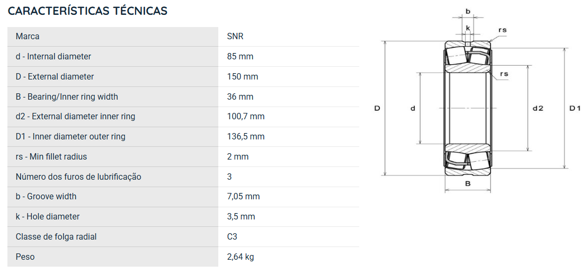The width and height of the screenshot is (586, 273).
Task: Click the Marca row label
Action: 27,36
